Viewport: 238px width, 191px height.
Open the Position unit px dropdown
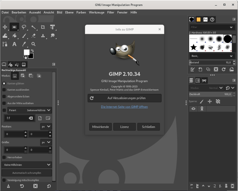pyautogui.click(x=46, y=127)
